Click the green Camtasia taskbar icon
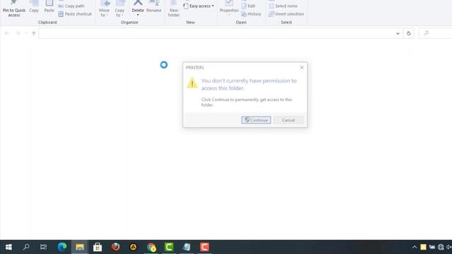452x254 pixels. [169, 247]
